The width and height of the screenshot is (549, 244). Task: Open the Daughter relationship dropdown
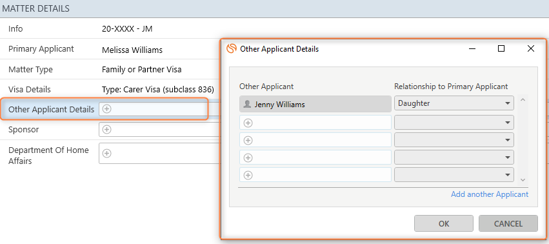tap(454, 103)
